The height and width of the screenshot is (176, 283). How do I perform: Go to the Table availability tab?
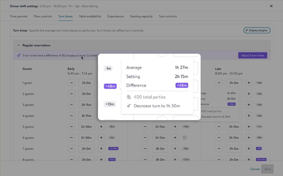[90, 16]
